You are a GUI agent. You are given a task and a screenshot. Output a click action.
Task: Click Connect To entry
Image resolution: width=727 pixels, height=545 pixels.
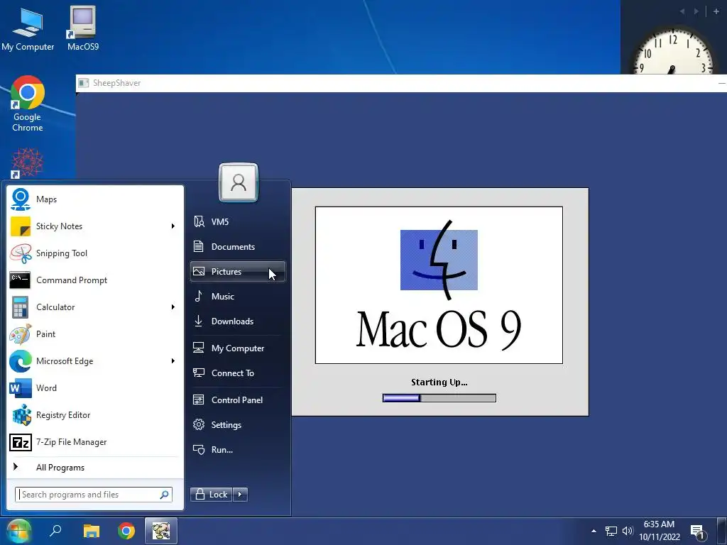[237, 373]
